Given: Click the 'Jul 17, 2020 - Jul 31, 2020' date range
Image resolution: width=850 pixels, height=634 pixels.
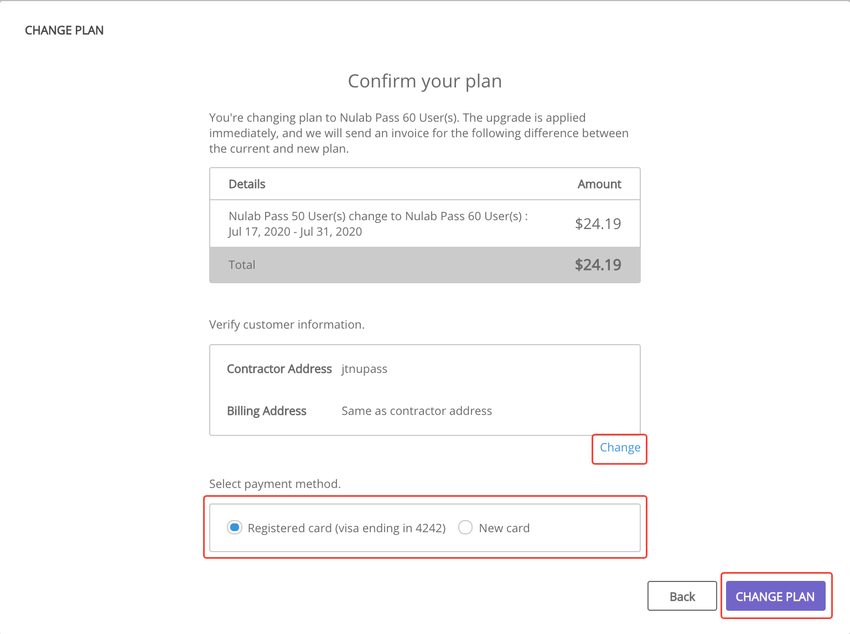Looking at the screenshot, I should coord(295,232).
